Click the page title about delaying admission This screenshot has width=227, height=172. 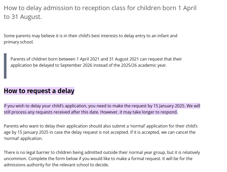tap(100, 12)
